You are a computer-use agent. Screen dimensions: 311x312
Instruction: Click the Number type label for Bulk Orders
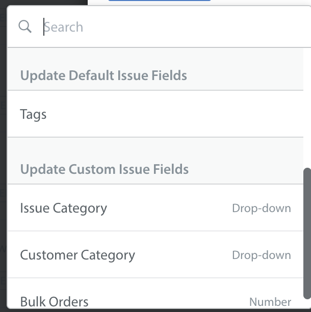click(x=270, y=302)
